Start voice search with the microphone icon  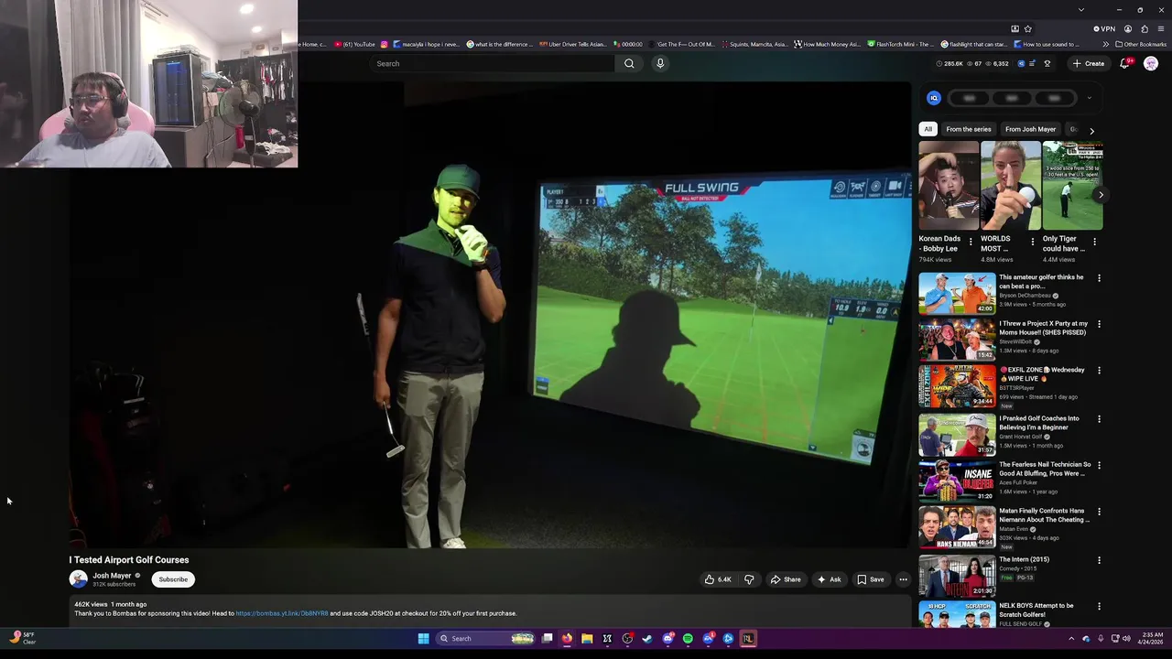point(660,63)
